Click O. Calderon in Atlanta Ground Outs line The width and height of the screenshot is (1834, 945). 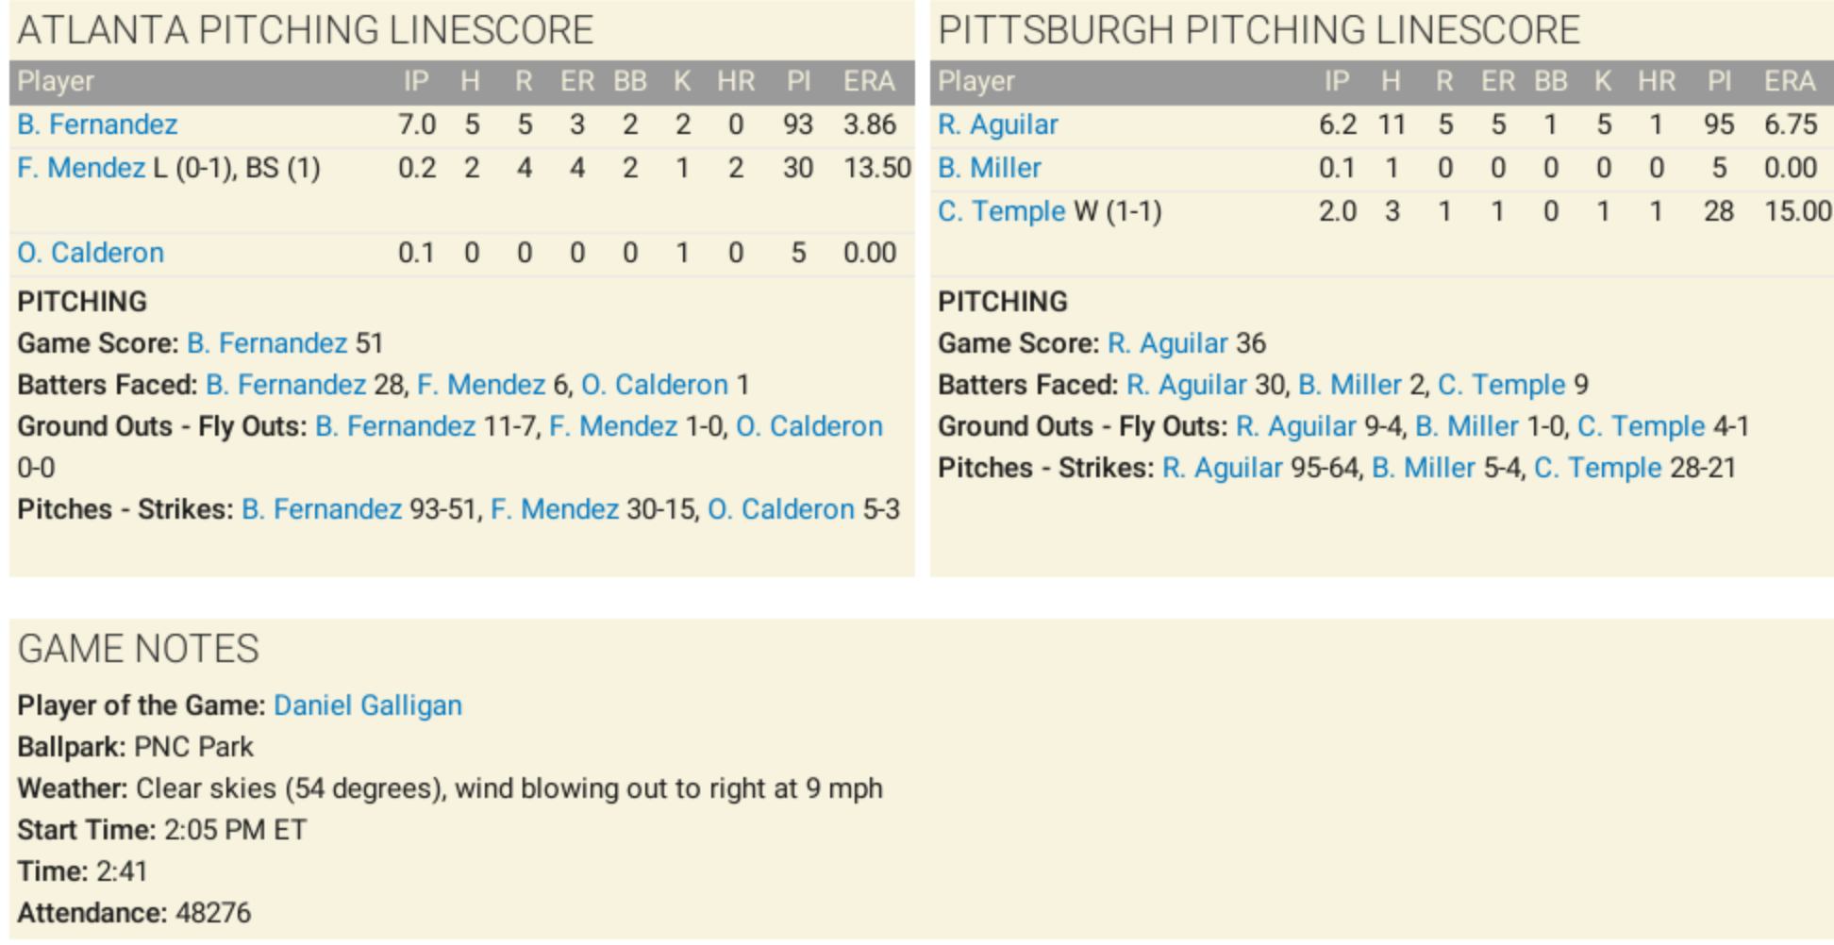(809, 426)
